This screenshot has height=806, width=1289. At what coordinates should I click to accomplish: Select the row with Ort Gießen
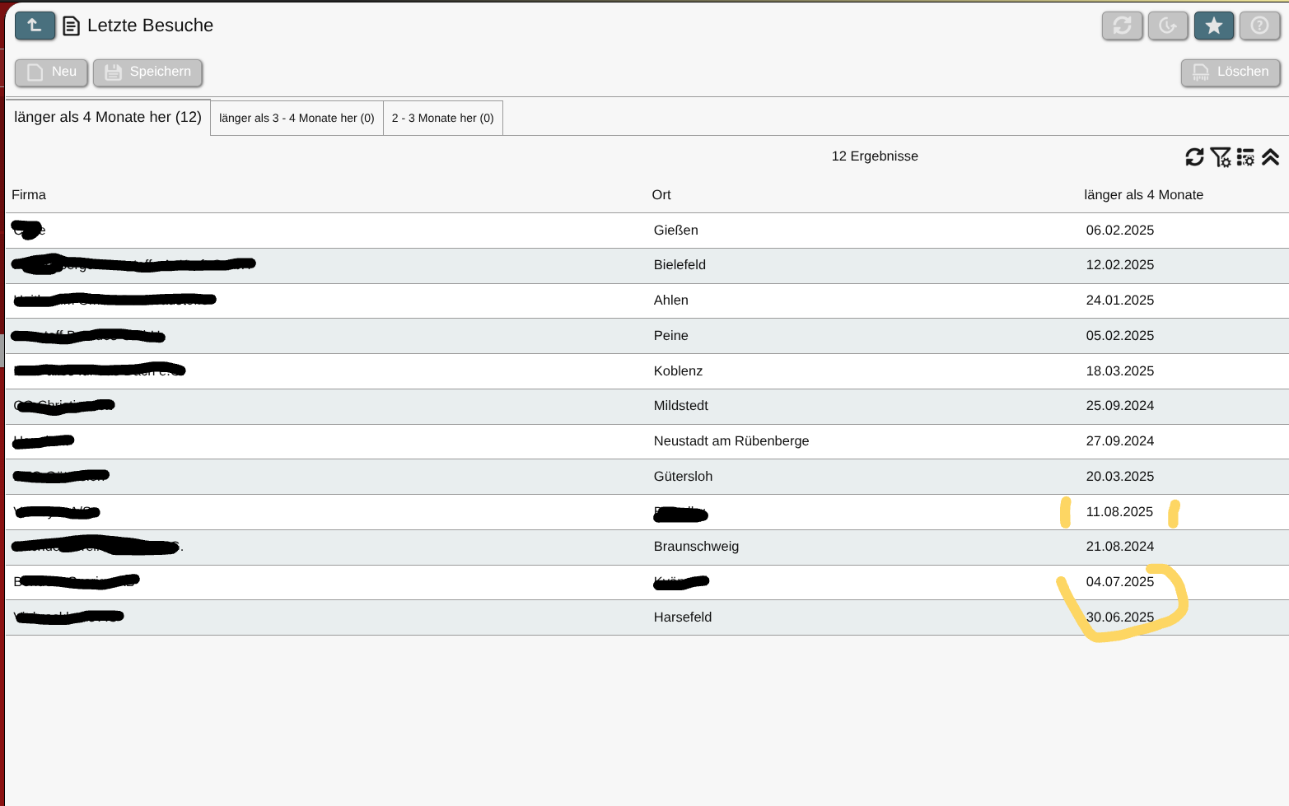click(675, 231)
